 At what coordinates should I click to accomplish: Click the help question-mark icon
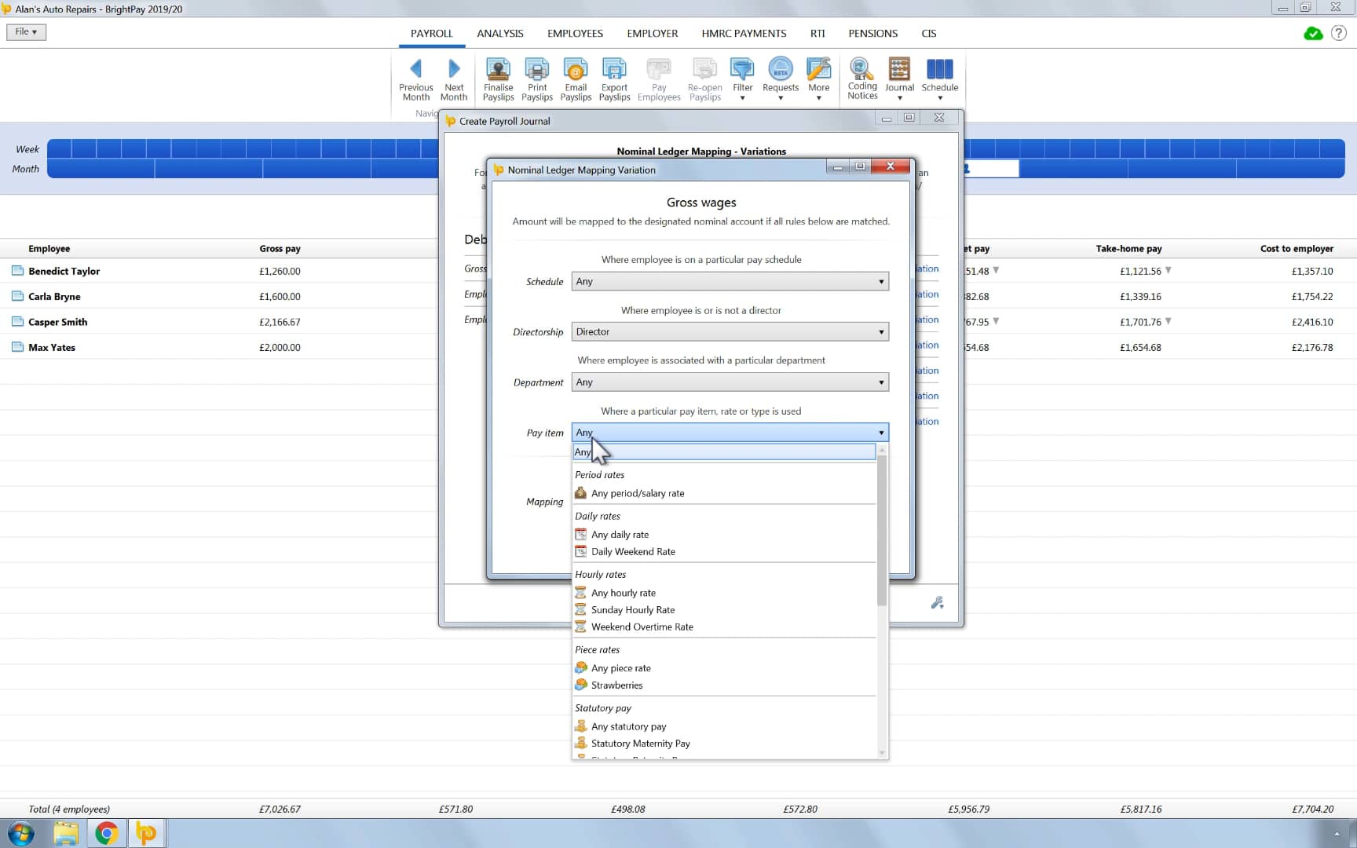click(1339, 33)
